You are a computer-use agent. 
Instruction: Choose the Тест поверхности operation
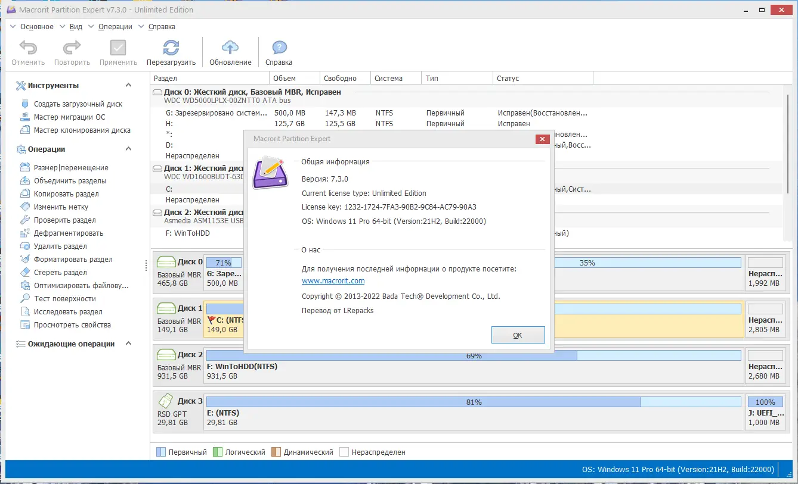pyautogui.click(x=64, y=299)
